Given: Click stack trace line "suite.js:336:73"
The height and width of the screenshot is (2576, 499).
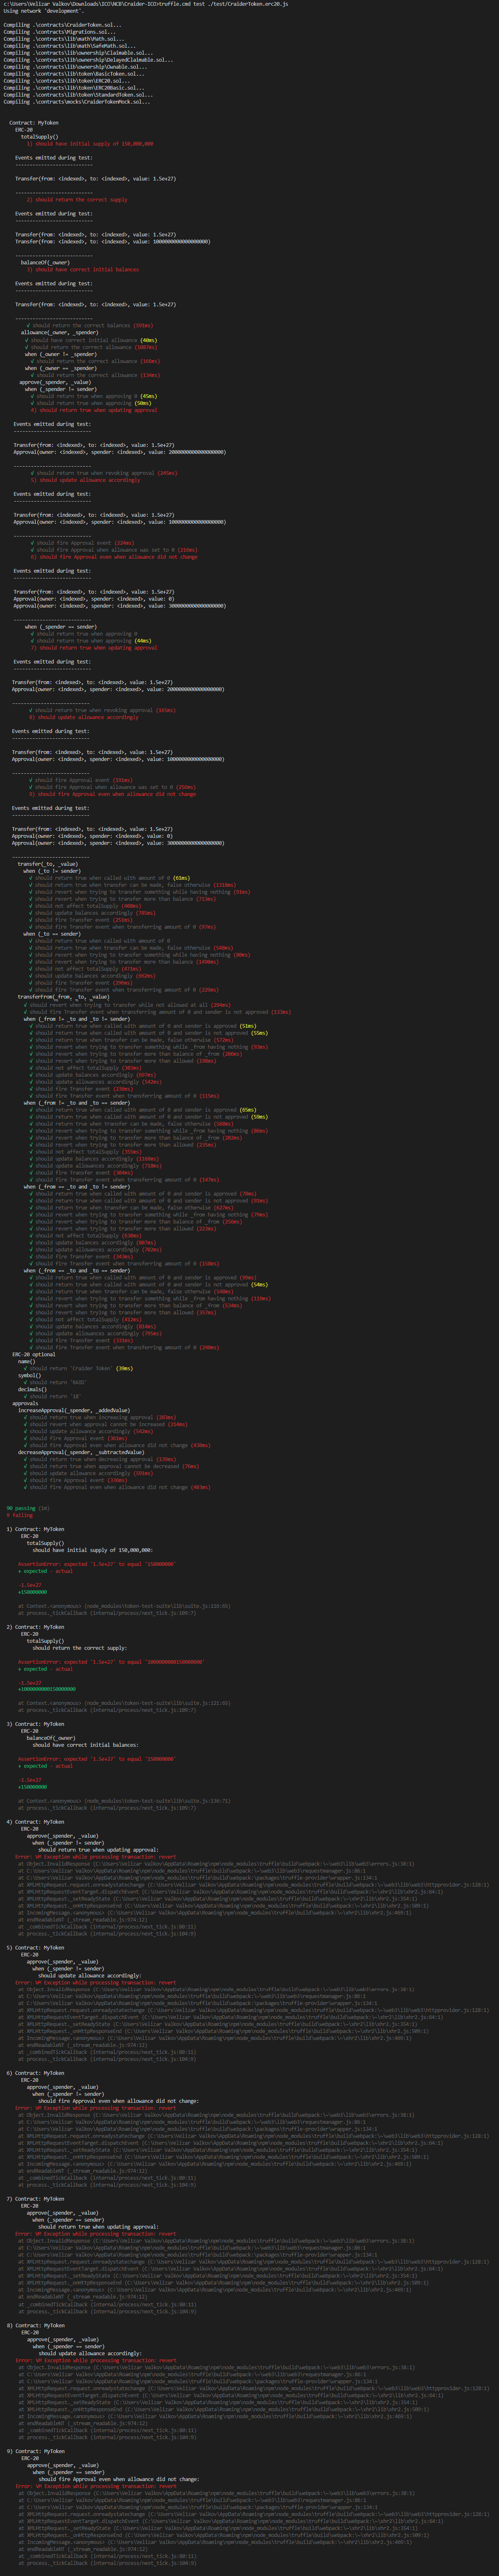Looking at the screenshot, I should click(x=125, y=1802).
